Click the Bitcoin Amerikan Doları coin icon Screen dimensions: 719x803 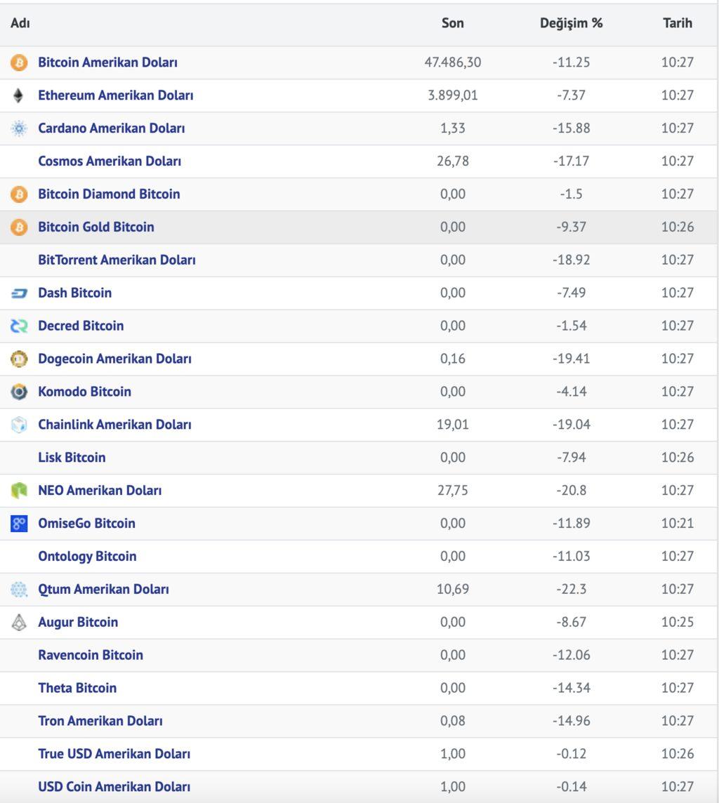[x=19, y=62]
